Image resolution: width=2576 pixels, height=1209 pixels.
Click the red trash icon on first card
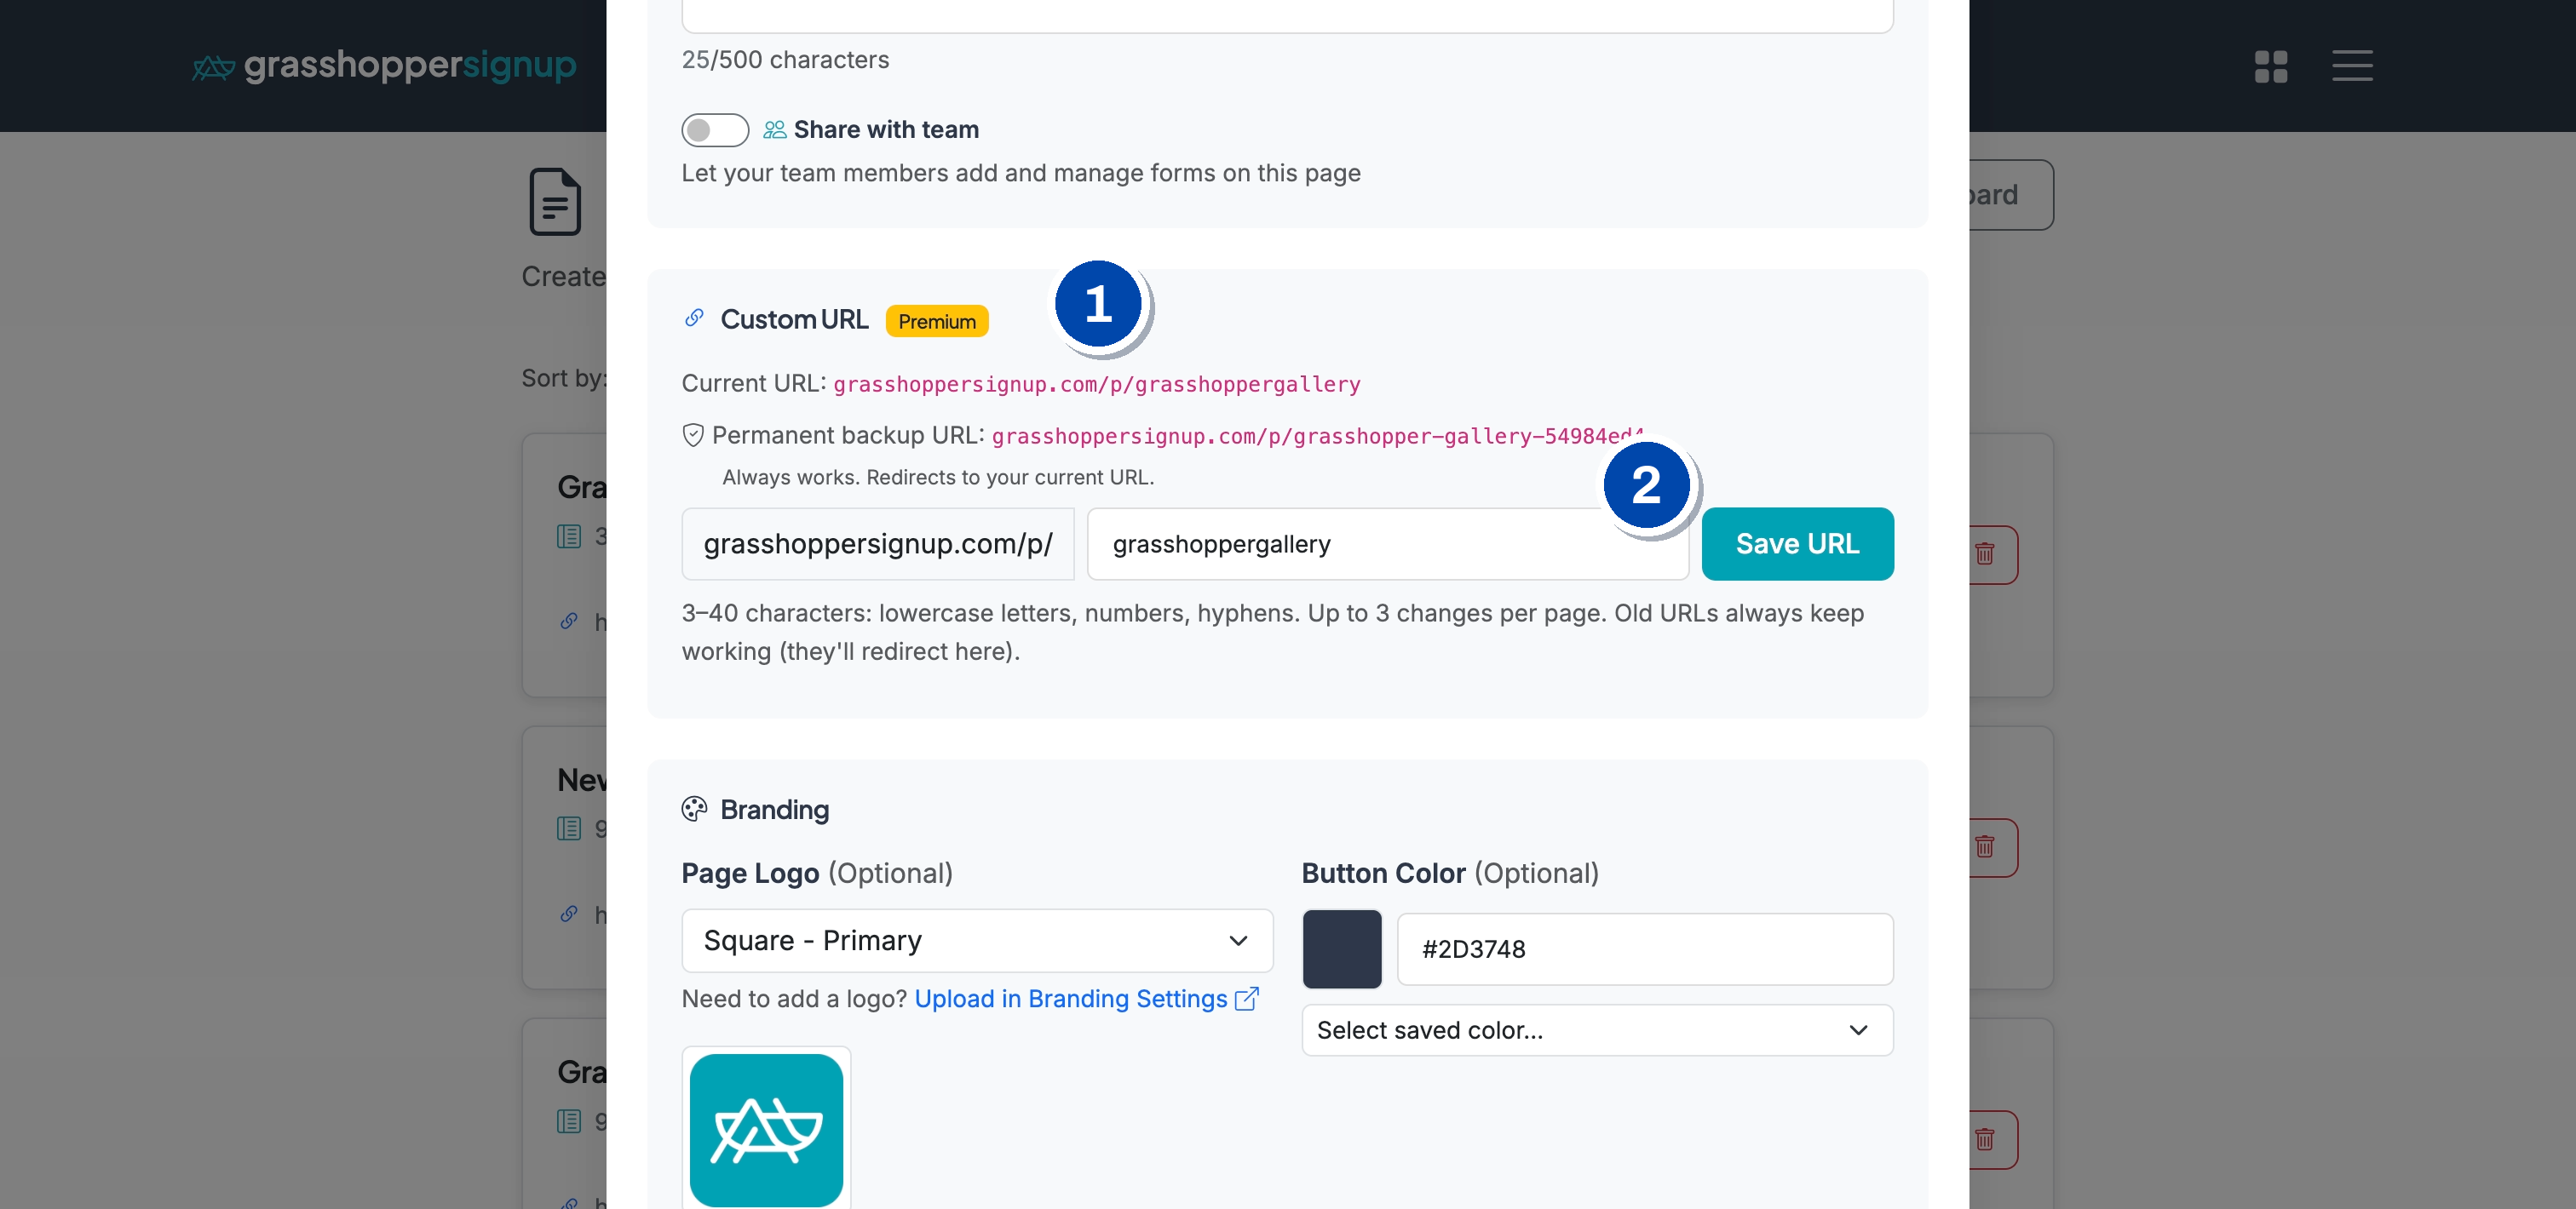(1984, 553)
